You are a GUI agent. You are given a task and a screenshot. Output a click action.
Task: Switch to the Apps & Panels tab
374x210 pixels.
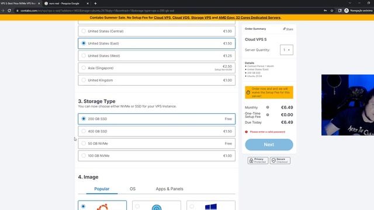pyautogui.click(x=169, y=189)
